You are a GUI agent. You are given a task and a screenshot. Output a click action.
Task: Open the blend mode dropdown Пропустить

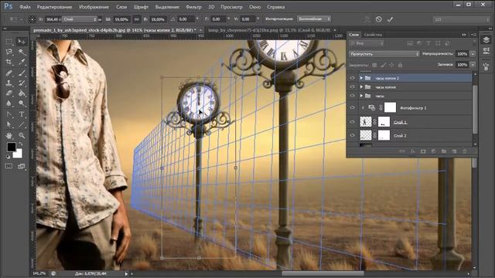384,54
